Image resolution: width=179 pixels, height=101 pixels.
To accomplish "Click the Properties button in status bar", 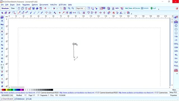I will [173, 95].
